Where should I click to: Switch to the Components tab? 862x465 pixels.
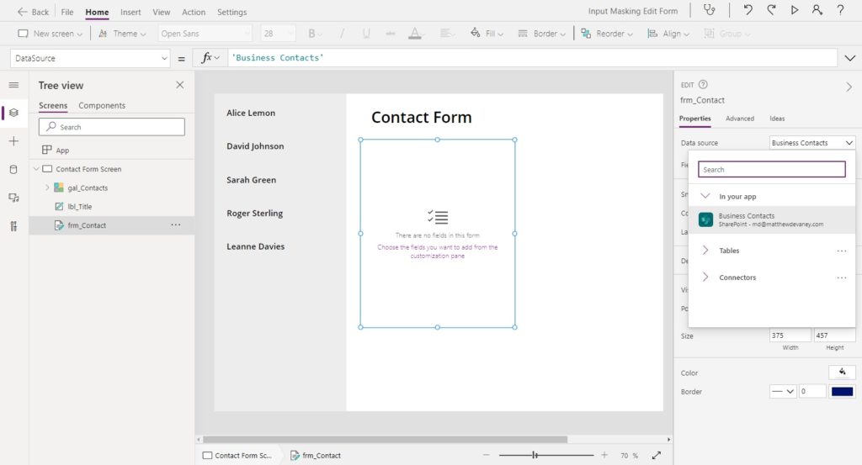(102, 105)
